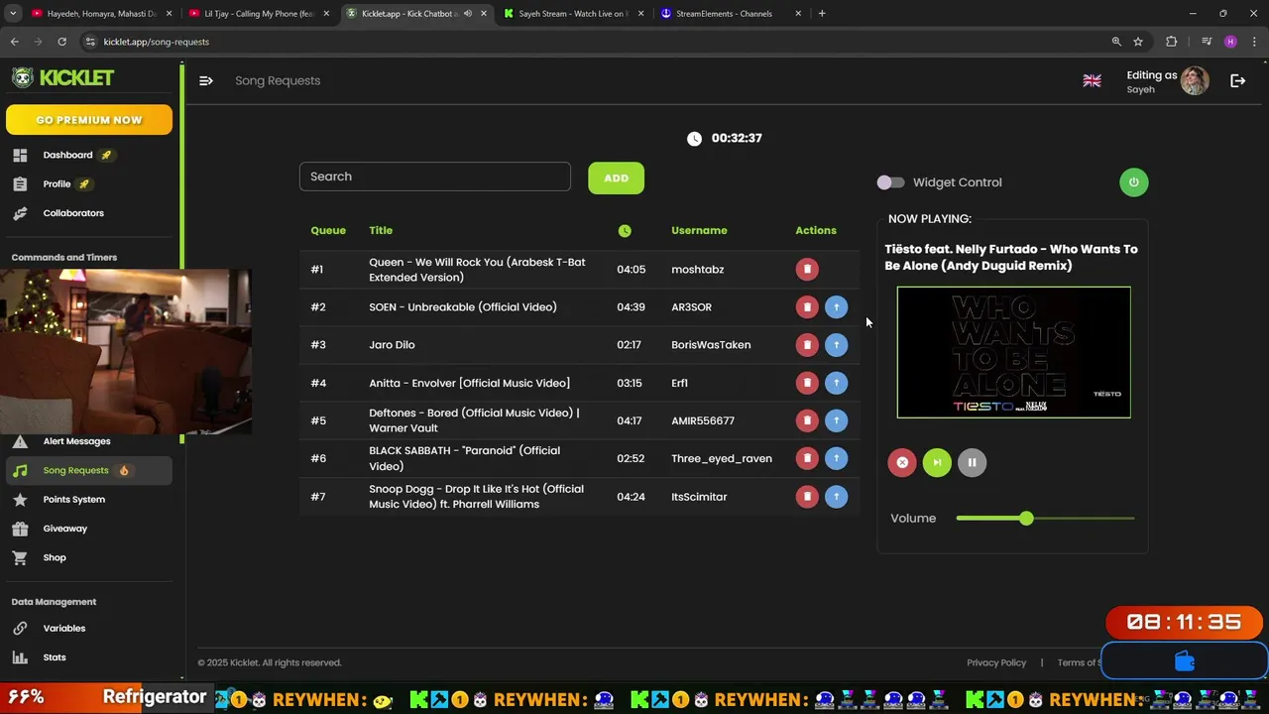Click the address bar URL

click(156, 42)
